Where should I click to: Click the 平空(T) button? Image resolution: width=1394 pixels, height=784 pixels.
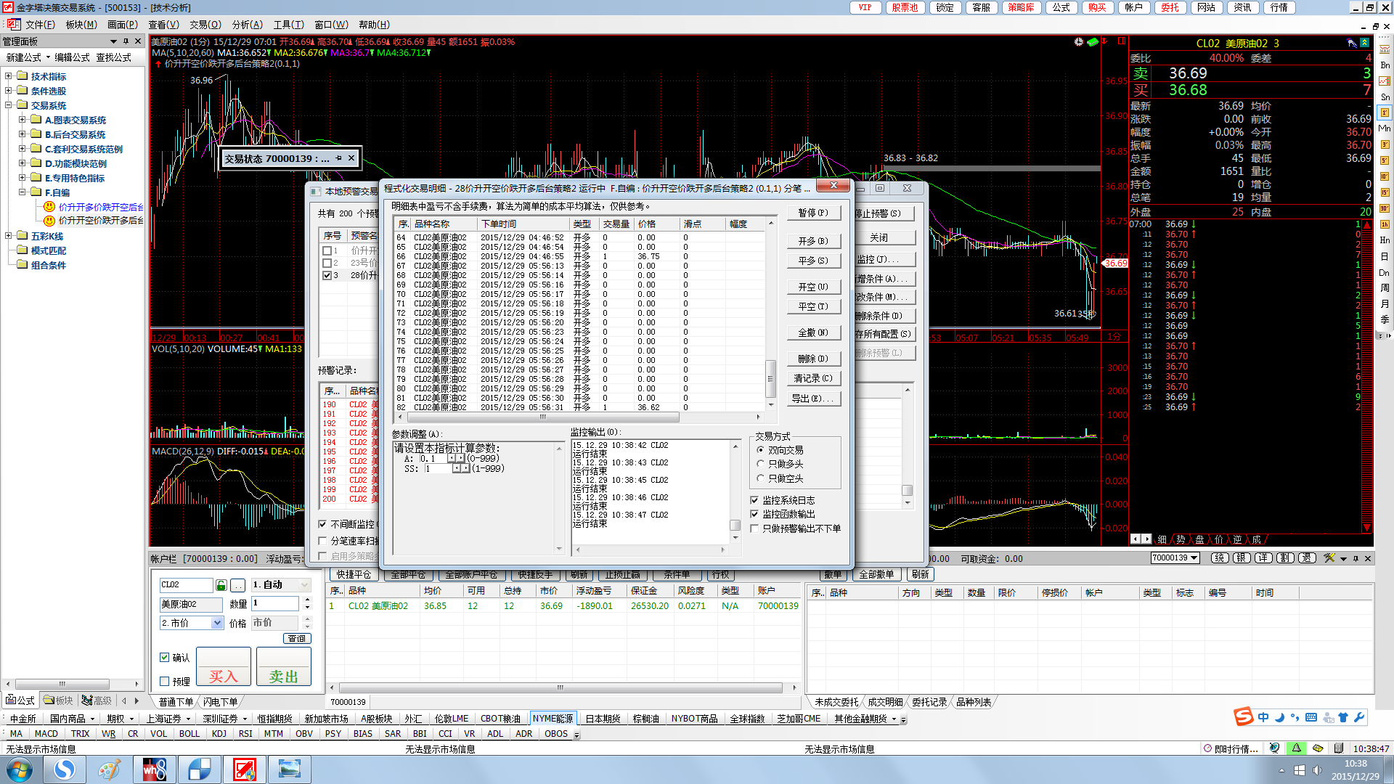[813, 306]
